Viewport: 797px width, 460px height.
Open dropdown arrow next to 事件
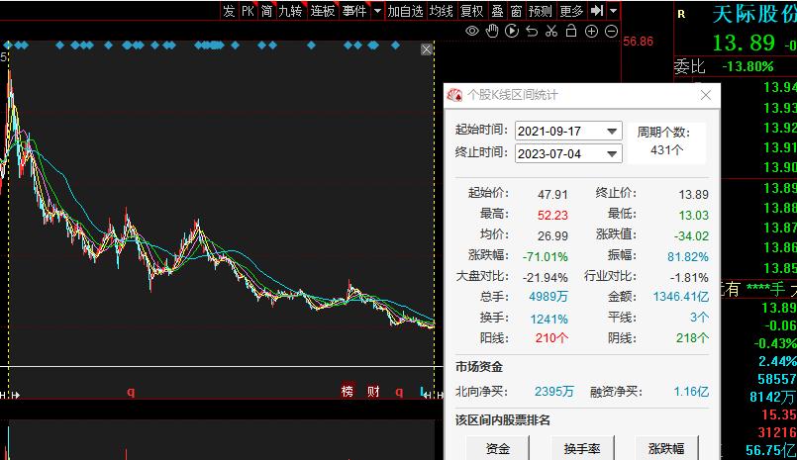[x=377, y=11]
